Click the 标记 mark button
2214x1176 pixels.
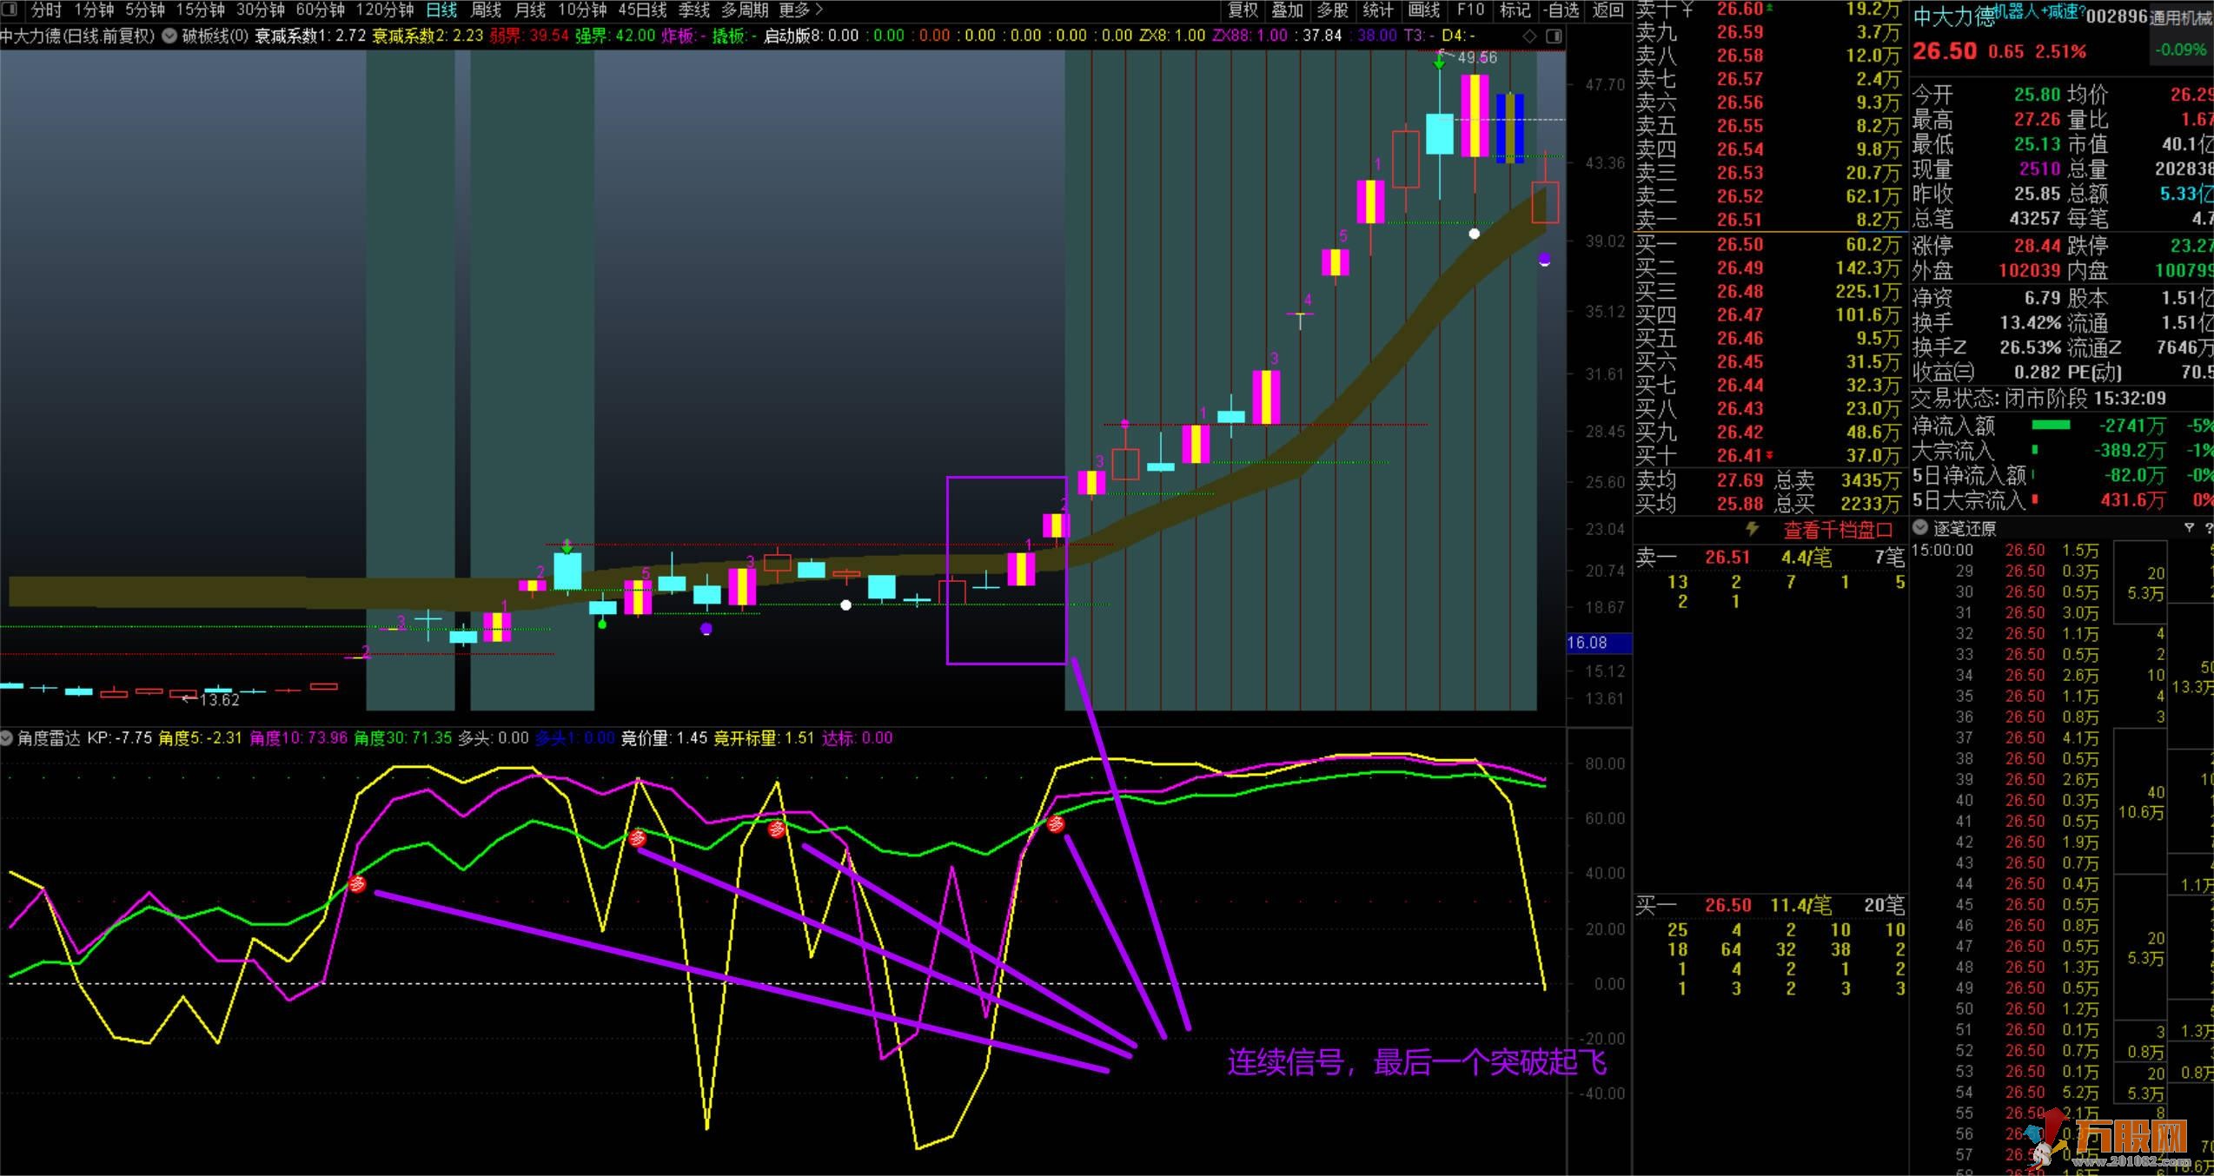(1515, 10)
